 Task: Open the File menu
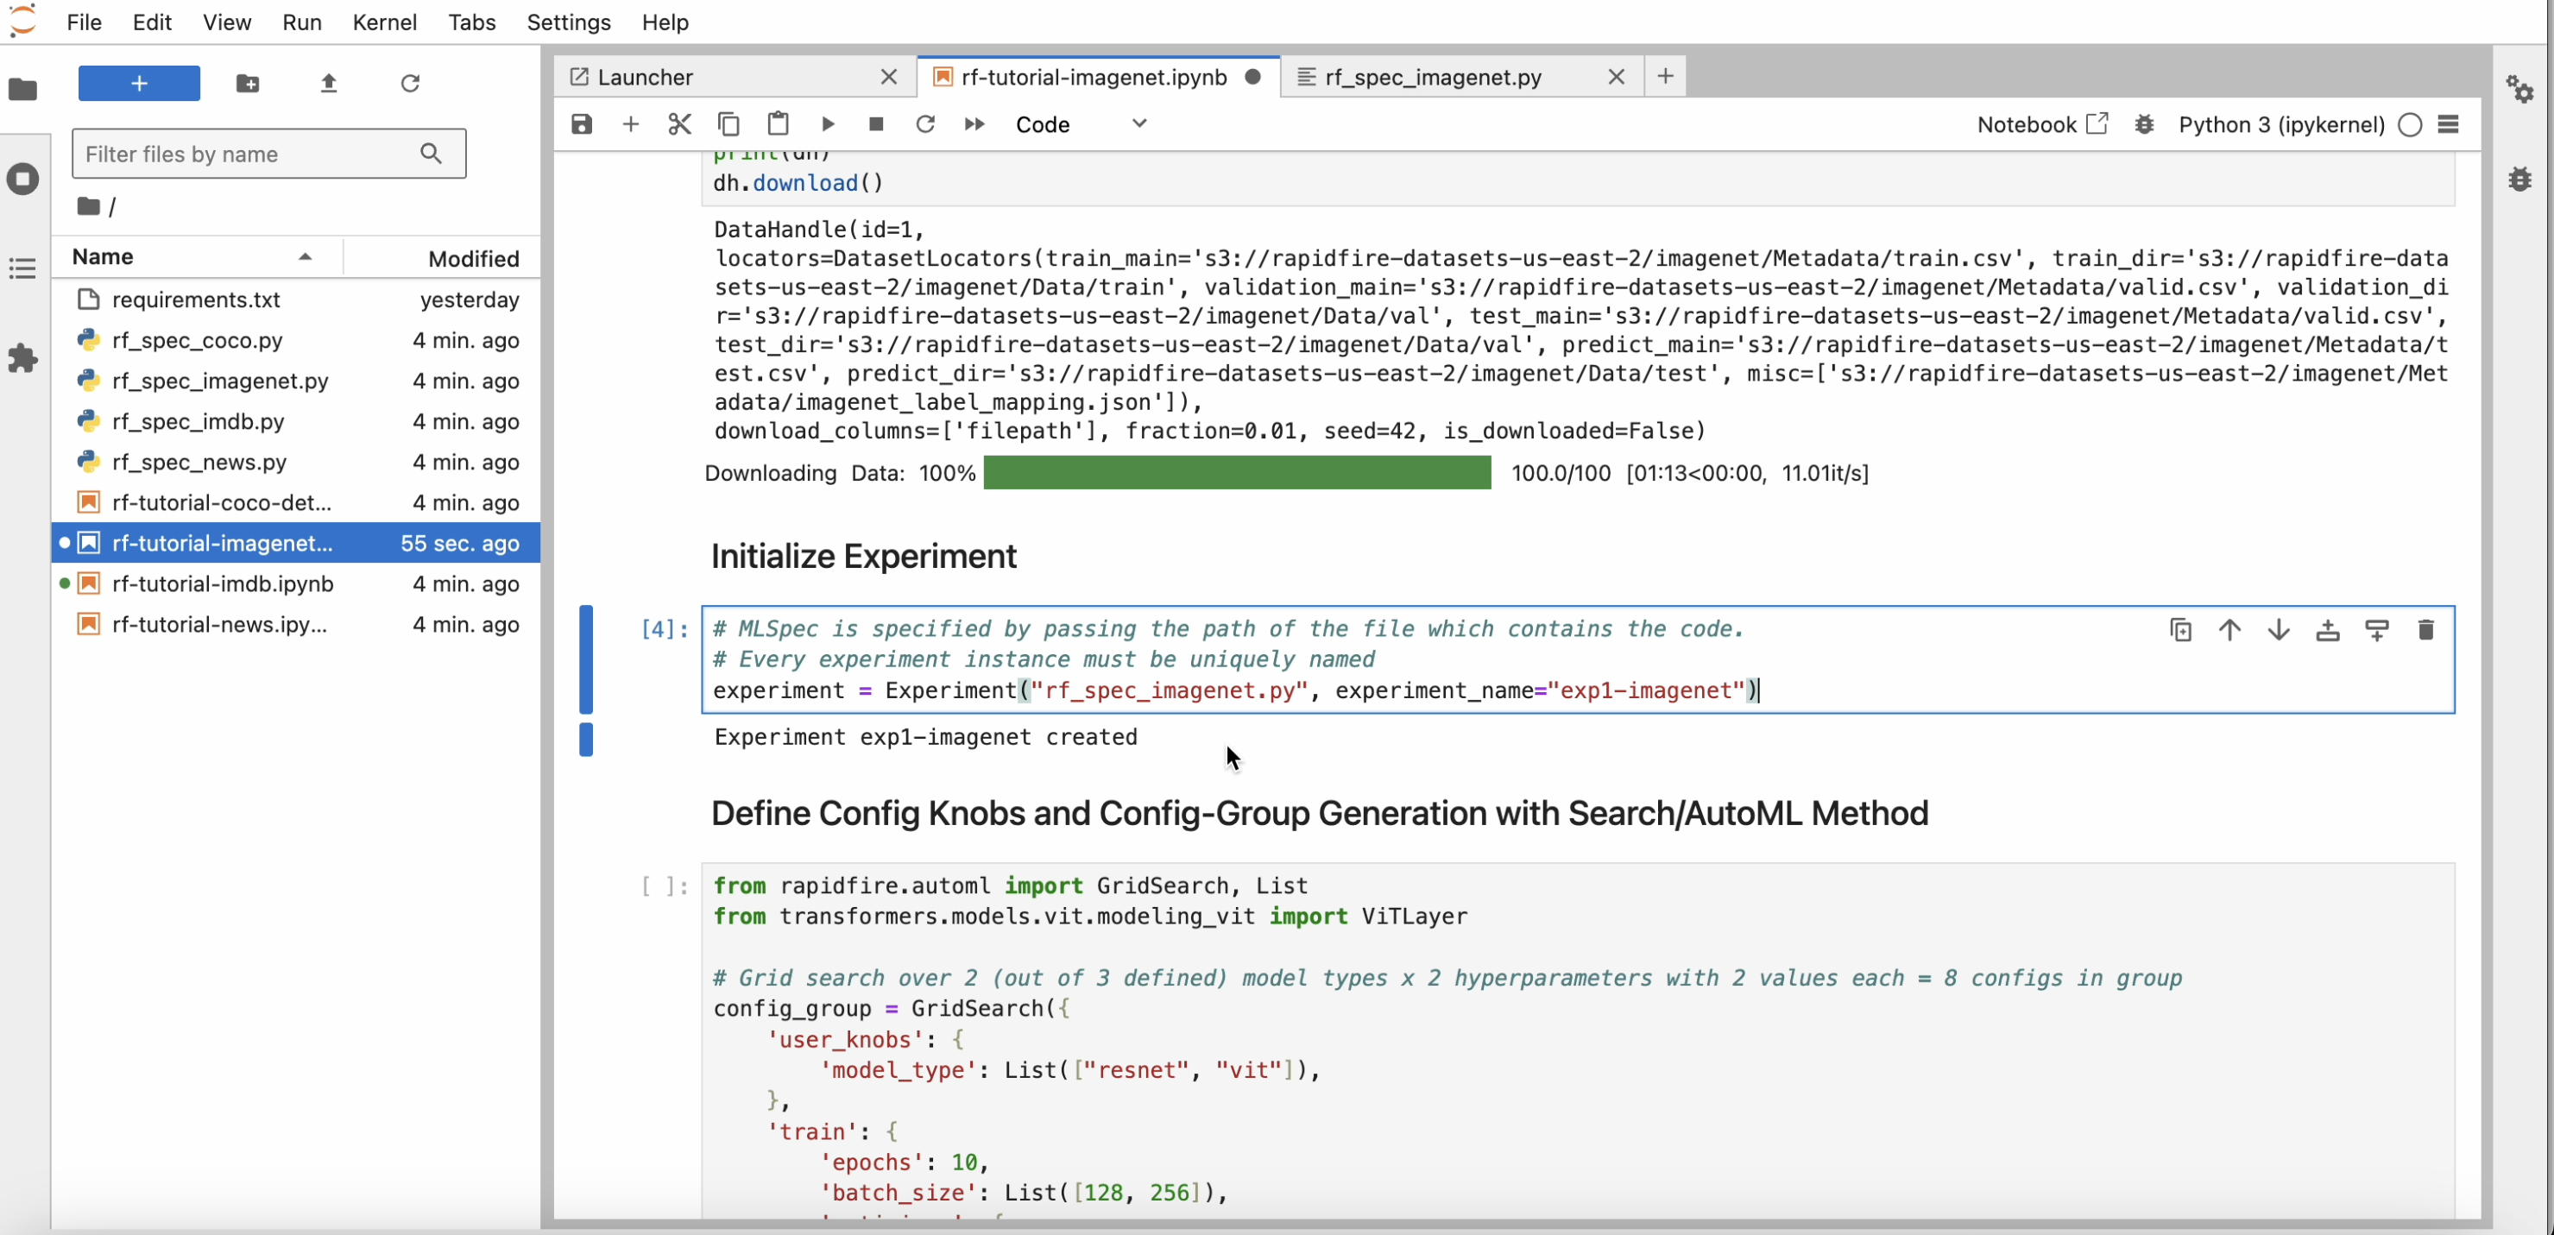(85, 22)
